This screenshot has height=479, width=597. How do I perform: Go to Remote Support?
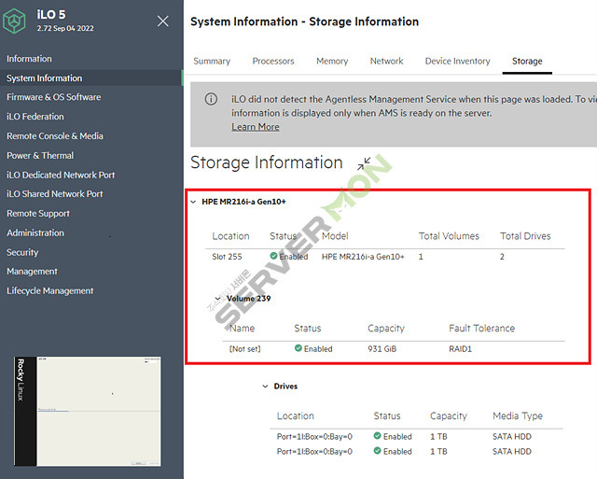38,214
